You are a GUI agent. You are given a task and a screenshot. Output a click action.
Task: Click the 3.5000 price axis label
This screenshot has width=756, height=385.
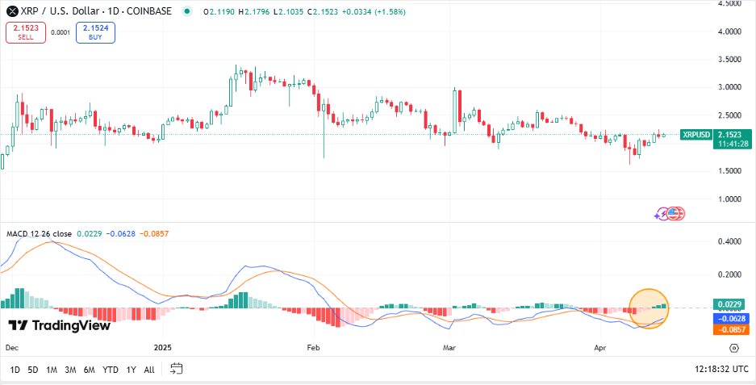[x=729, y=60]
